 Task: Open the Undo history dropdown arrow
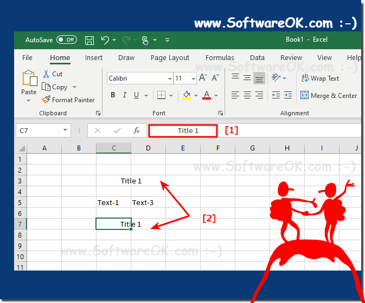114,40
